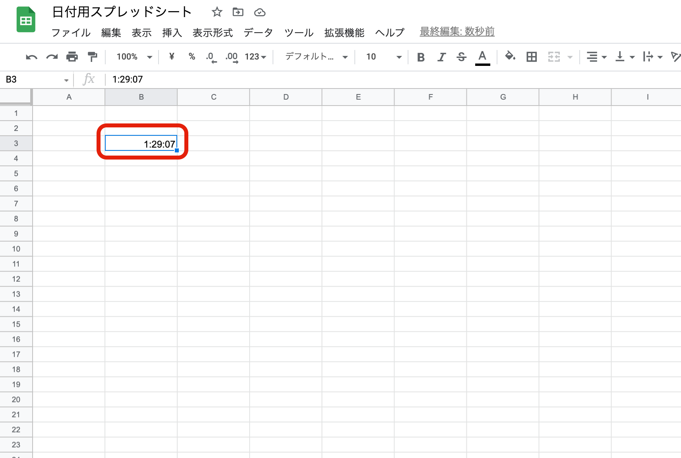This screenshot has height=458, width=681.
Task: Open the データ menu
Action: coord(258,33)
